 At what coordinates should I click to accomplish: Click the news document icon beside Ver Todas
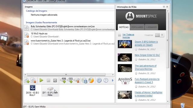point(119,35)
